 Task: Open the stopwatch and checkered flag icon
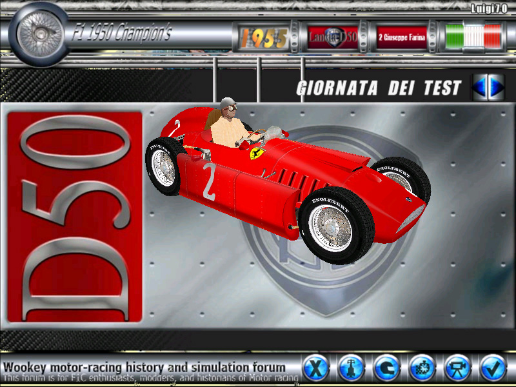(422, 367)
